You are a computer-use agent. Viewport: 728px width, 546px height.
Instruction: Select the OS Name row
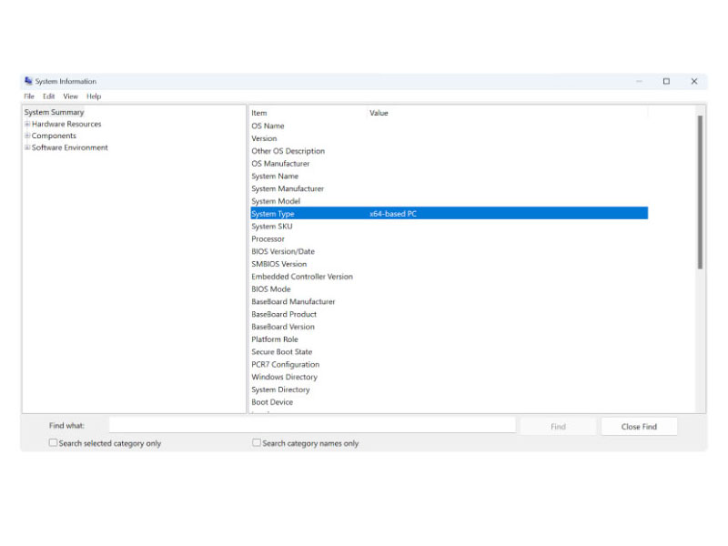coord(449,126)
